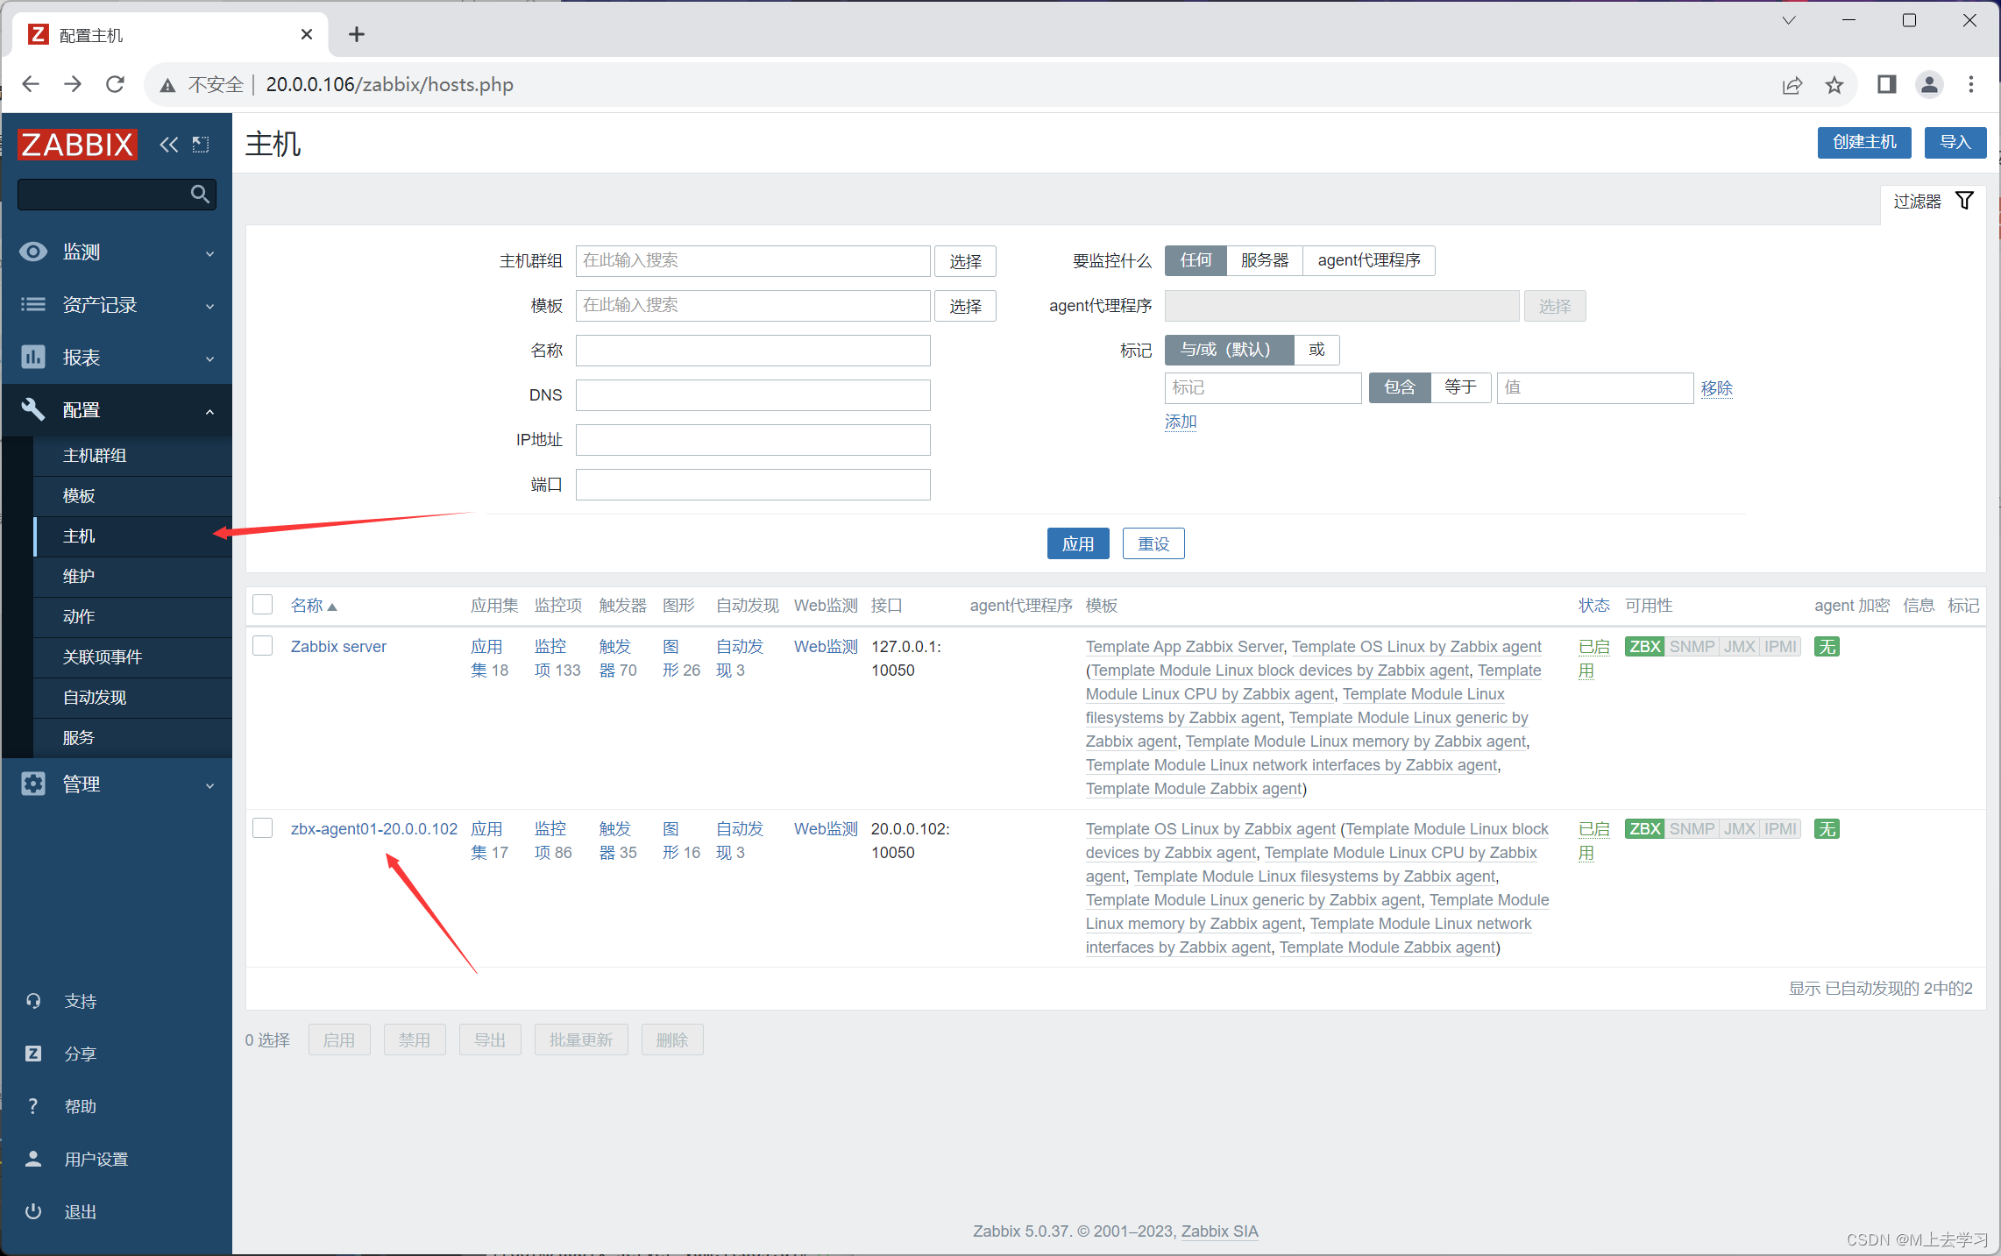The width and height of the screenshot is (2001, 1256).
Task: Collapse the sidebar with double-chevron icon
Action: pyautogui.click(x=168, y=145)
